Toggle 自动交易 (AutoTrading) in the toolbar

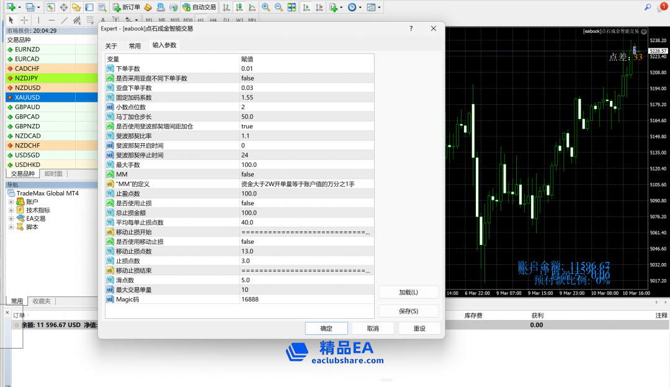pos(197,7)
